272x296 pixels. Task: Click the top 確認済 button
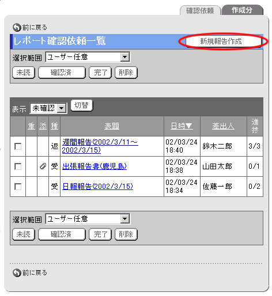[62, 73]
